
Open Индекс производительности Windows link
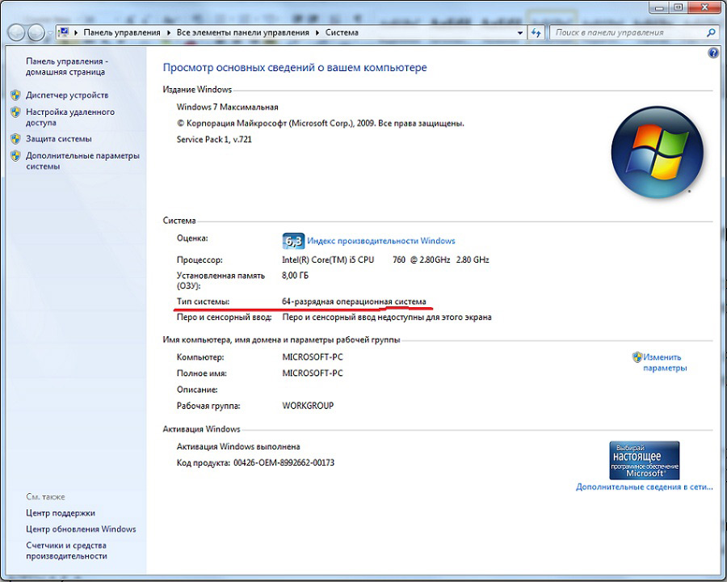point(381,241)
